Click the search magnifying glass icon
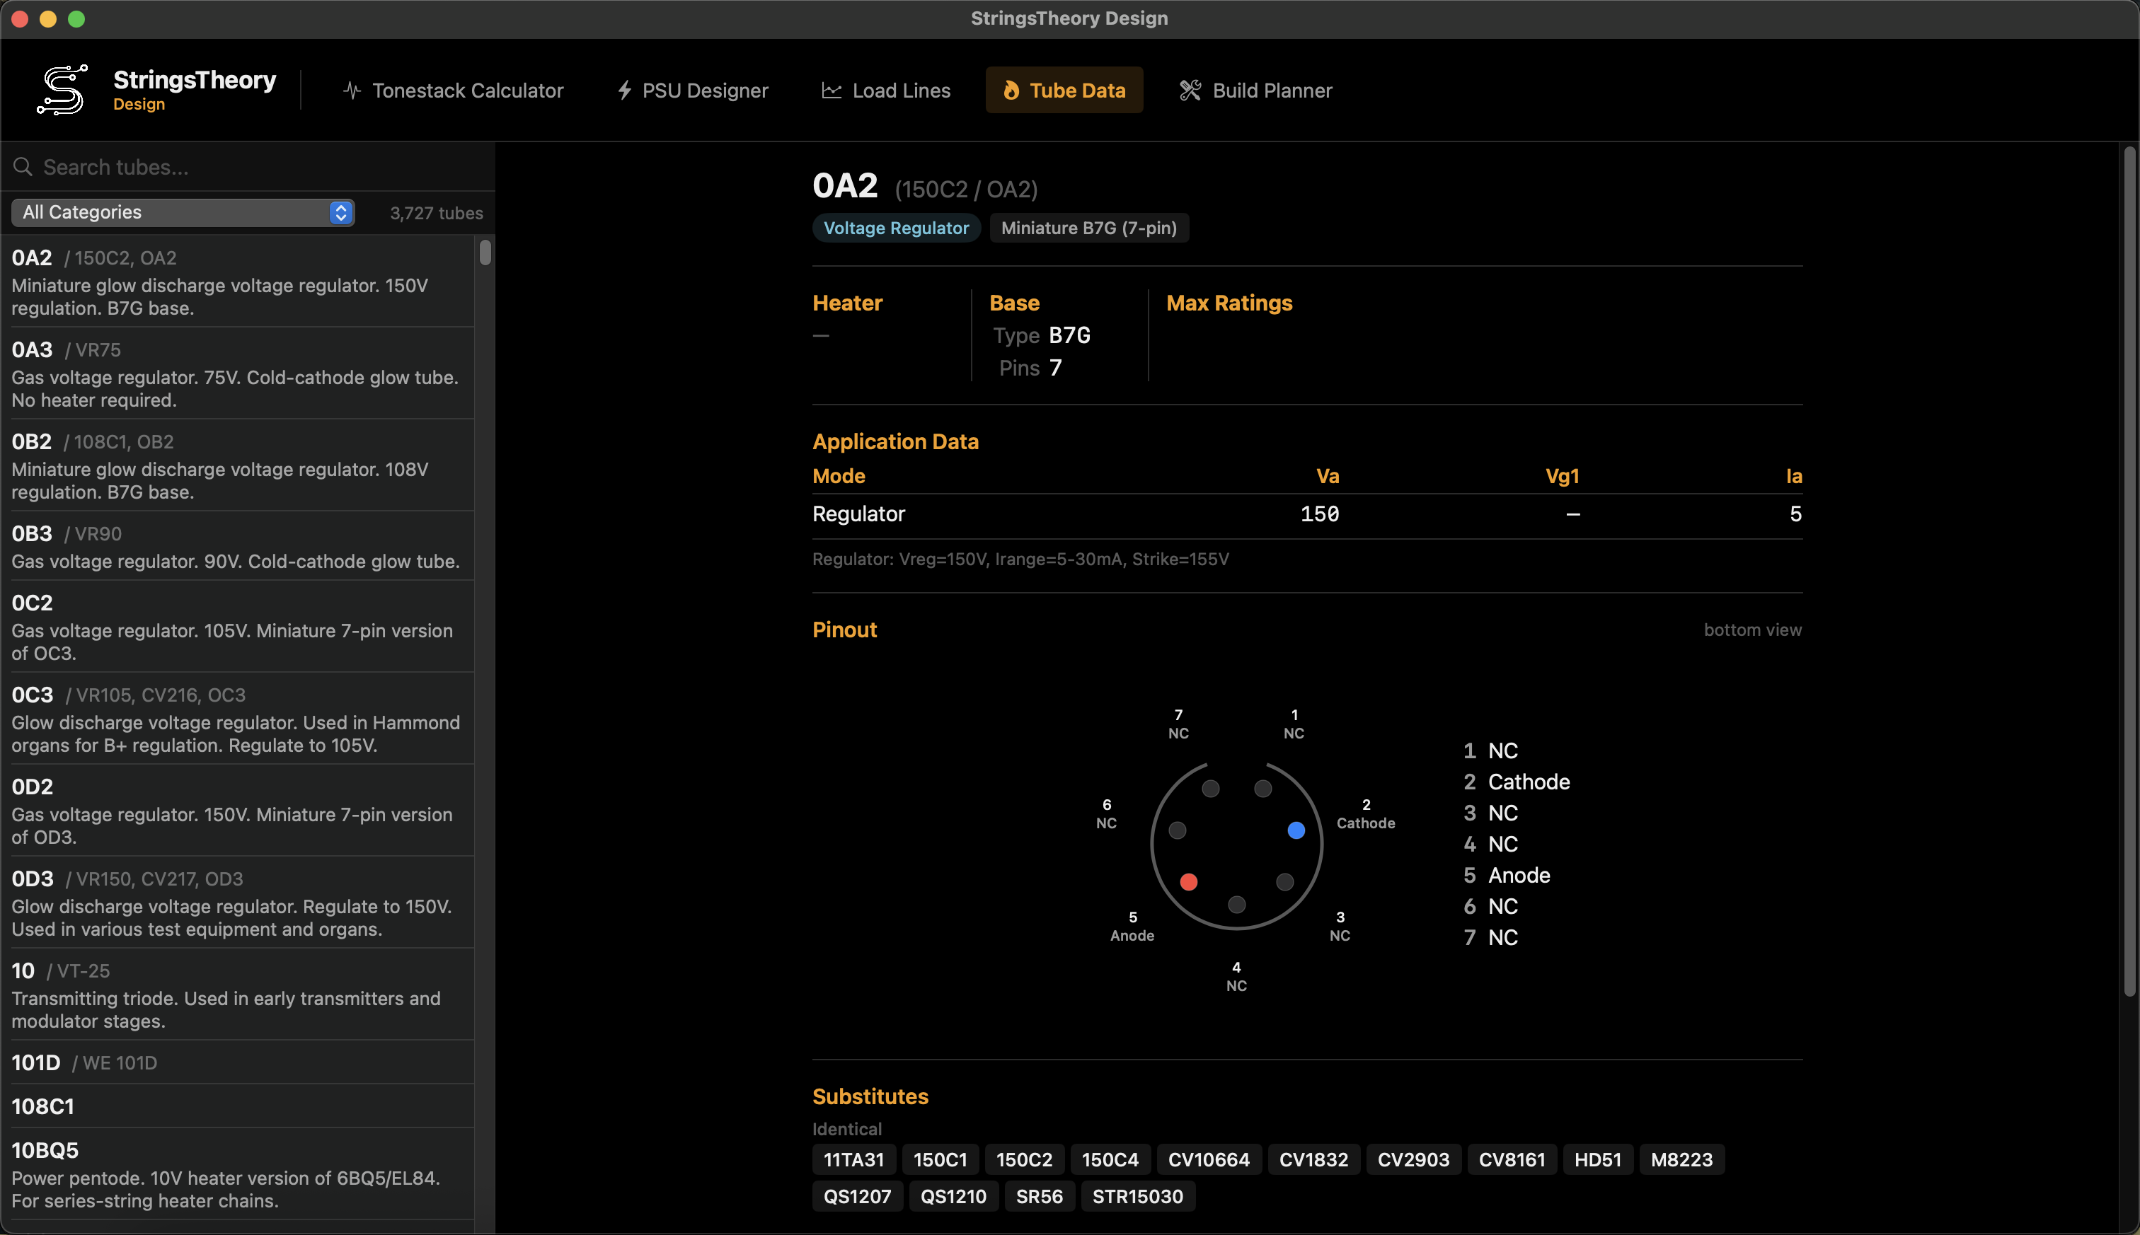The image size is (2140, 1235). [23, 166]
